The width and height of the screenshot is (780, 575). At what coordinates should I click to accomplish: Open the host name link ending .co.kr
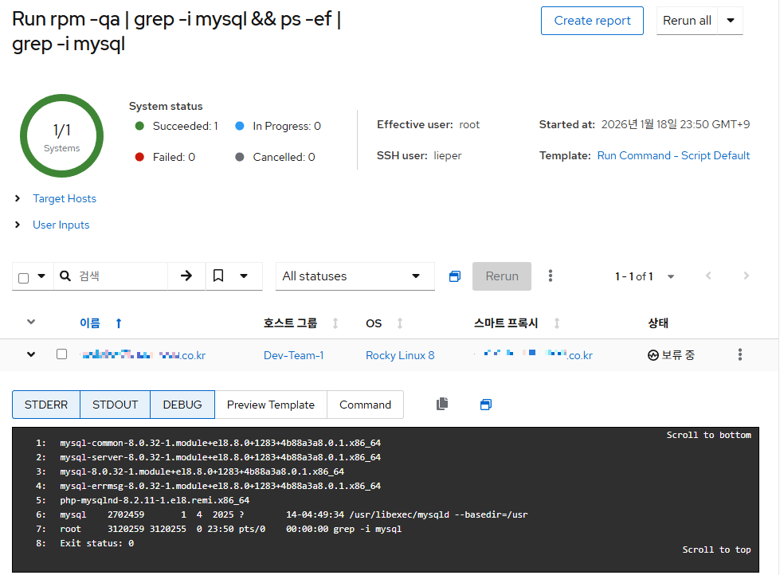point(143,355)
